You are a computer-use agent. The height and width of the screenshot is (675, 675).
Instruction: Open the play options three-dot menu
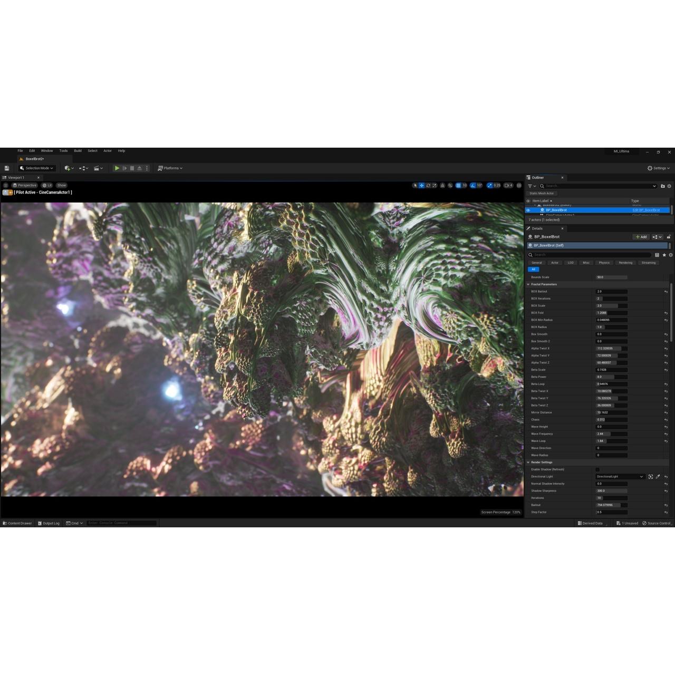[x=147, y=168]
